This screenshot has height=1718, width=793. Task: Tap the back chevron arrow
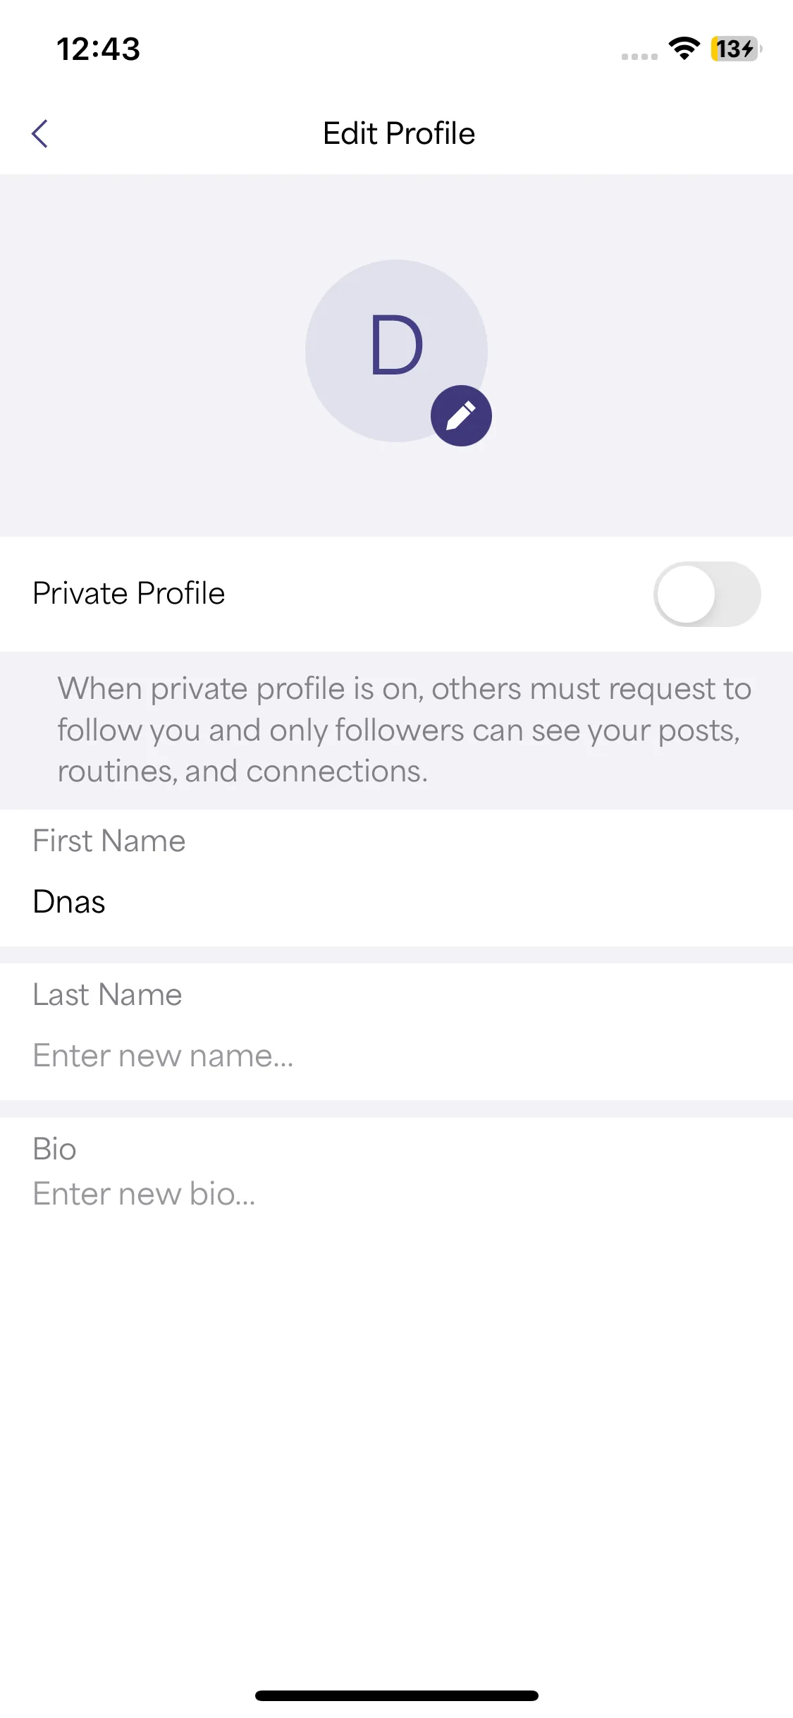click(x=40, y=133)
